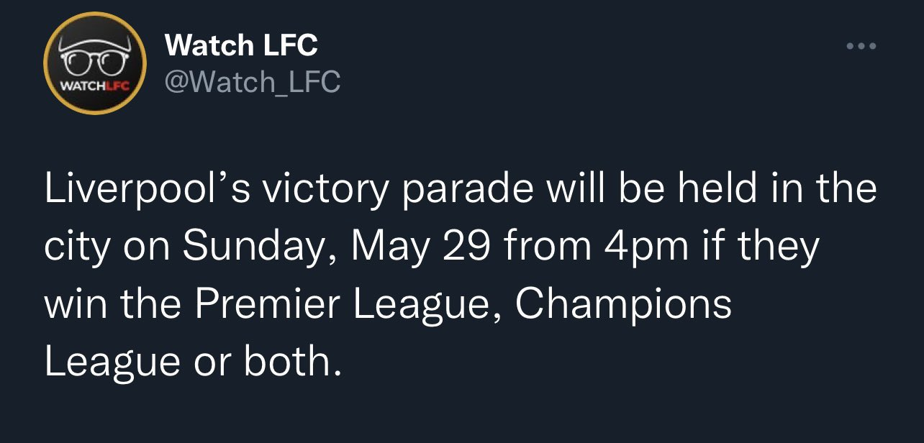
Task: Click the word "win" in the tweet
Action: point(74,304)
